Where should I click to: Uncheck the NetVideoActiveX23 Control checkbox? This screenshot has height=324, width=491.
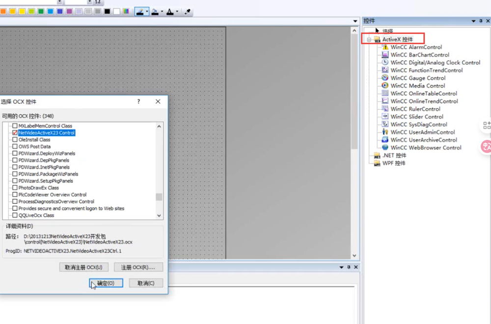pyautogui.click(x=15, y=133)
